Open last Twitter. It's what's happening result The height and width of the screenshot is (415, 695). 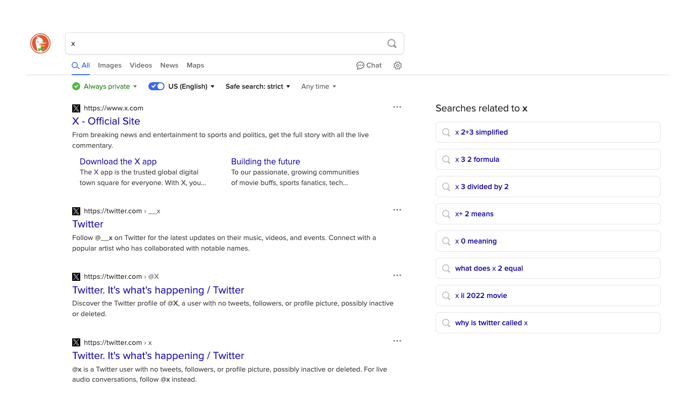158,355
